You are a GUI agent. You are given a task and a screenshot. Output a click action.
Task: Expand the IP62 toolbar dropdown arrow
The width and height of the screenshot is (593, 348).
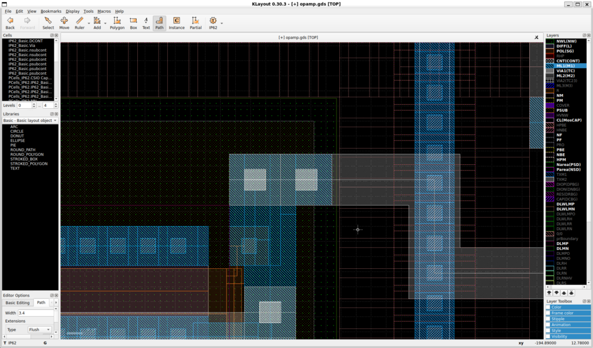[x=222, y=23]
